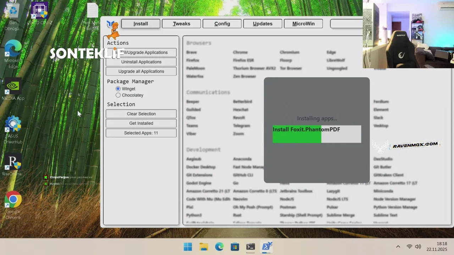Switch to the Install tab
This screenshot has width=454, height=255.
[141, 24]
